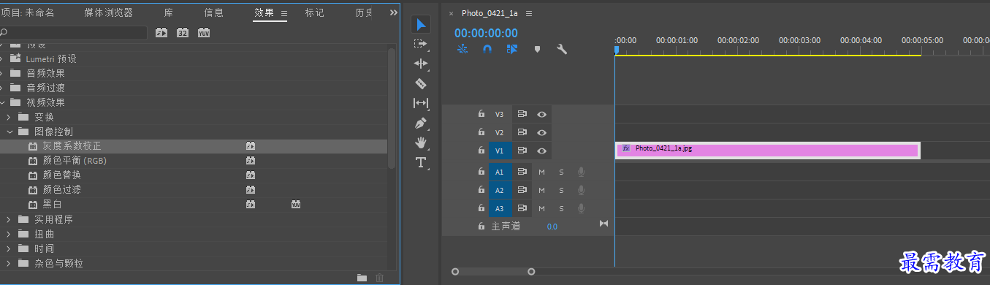The width and height of the screenshot is (990, 285).
Task: Click the fx badge on Photo_0421_1a.jpg clip
Action: pyautogui.click(x=626, y=148)
